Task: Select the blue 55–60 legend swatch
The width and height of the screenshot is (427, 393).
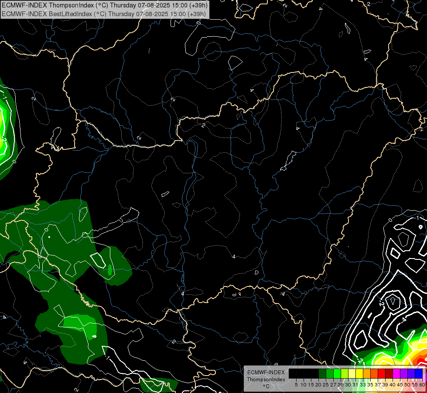Action: [419, 373]
